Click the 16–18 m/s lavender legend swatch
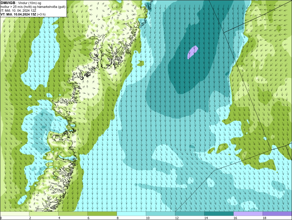Screen dimensions: 292x220 coord(248,214)
